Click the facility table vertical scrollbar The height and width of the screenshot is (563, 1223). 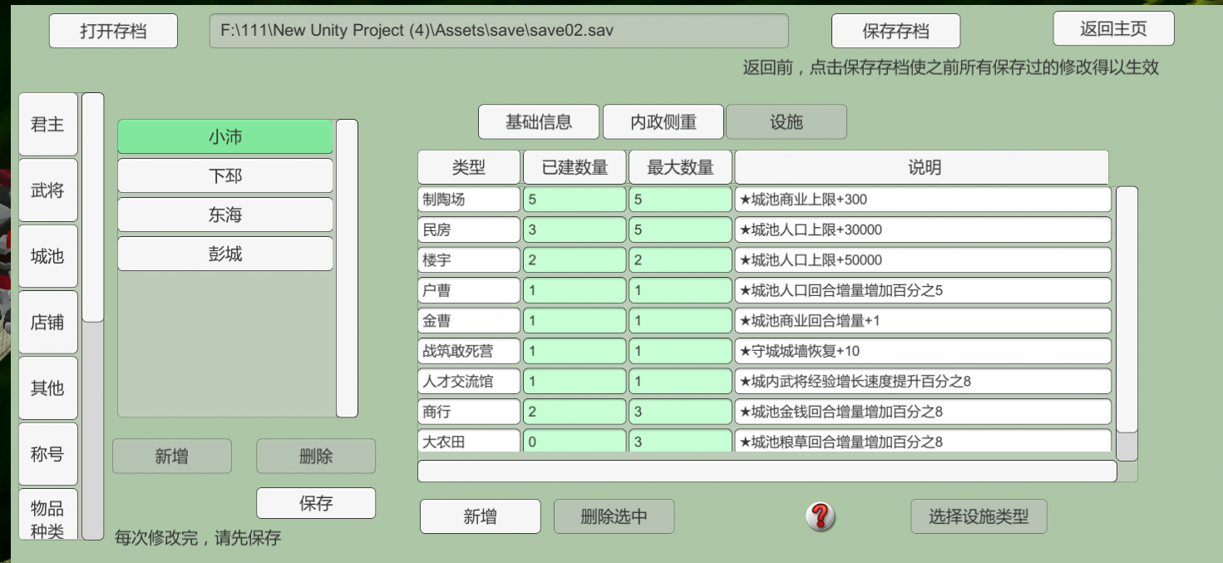tap(1126, 309)
